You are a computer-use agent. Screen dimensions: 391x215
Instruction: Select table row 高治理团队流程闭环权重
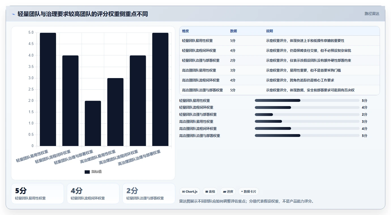pos(279,80)
